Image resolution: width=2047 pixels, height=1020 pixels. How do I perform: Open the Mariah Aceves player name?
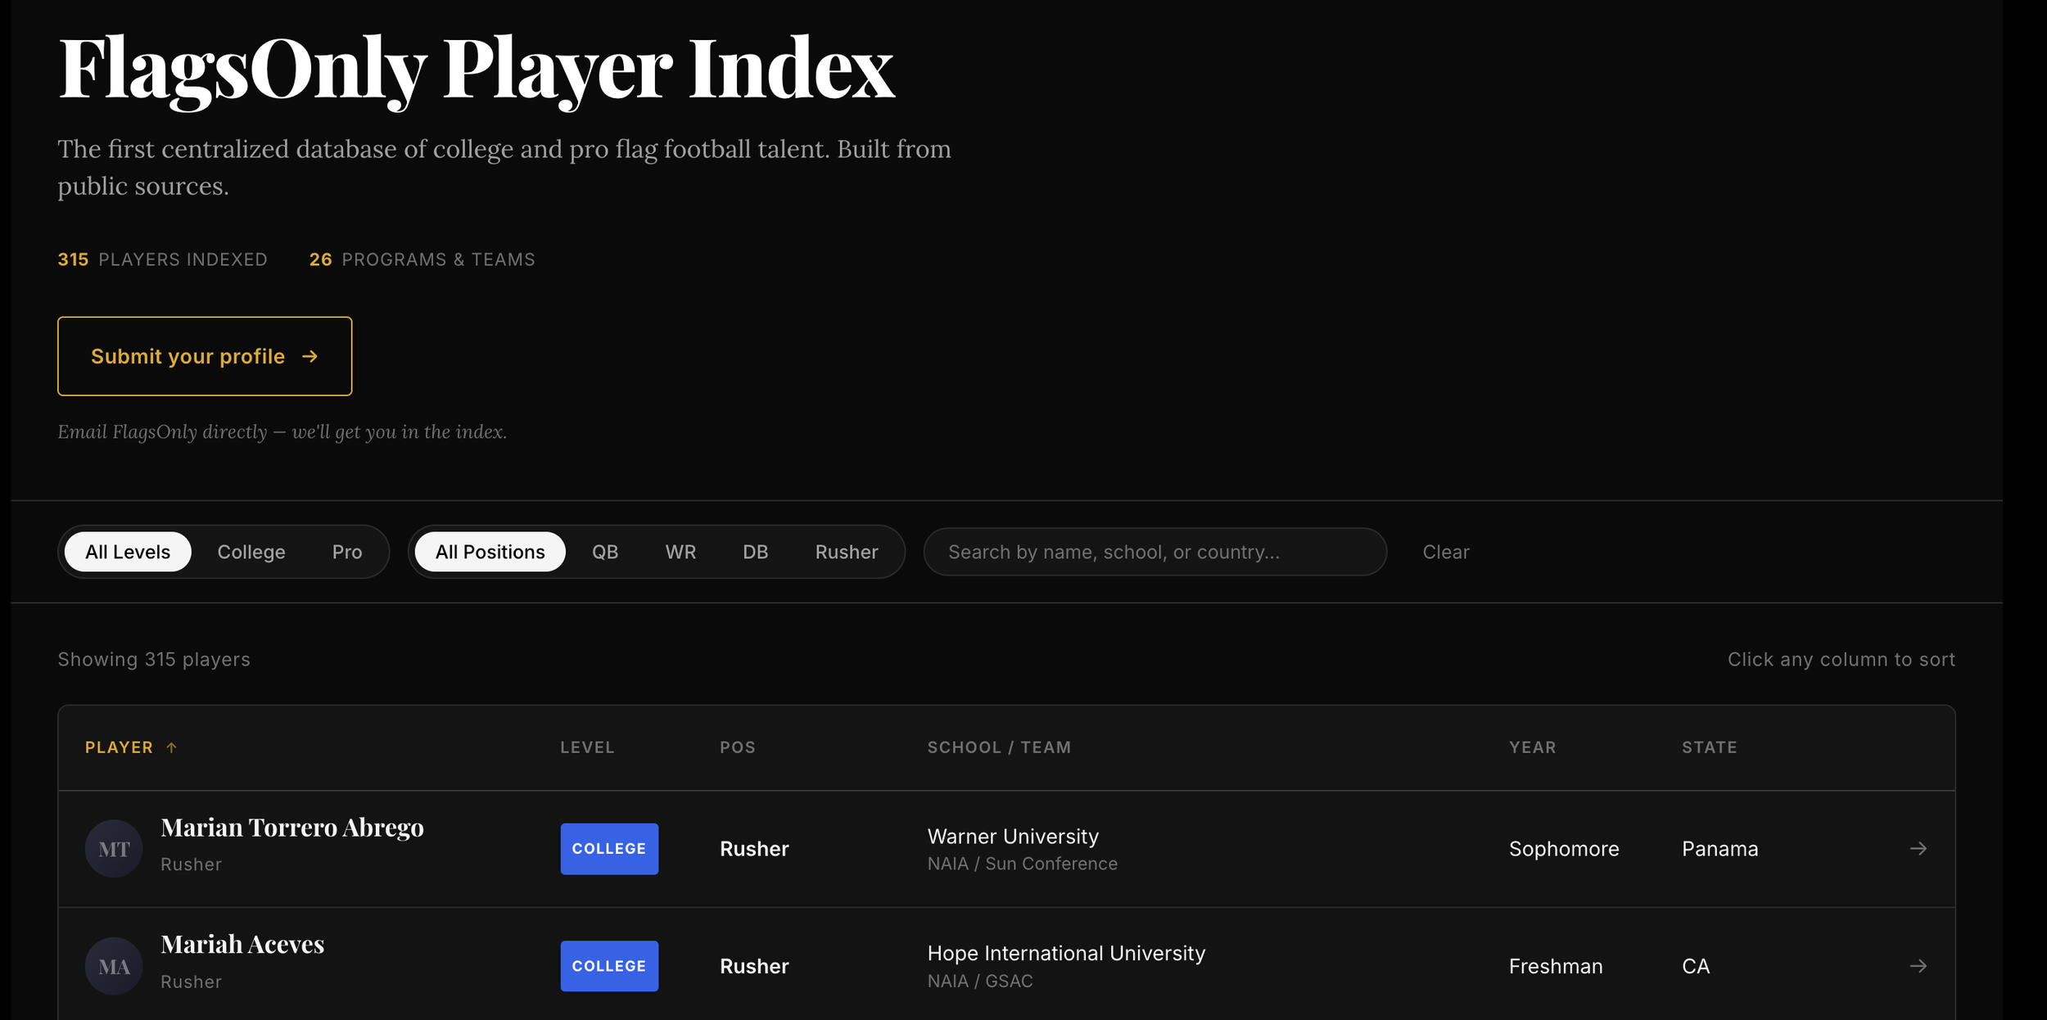[242, 945]
